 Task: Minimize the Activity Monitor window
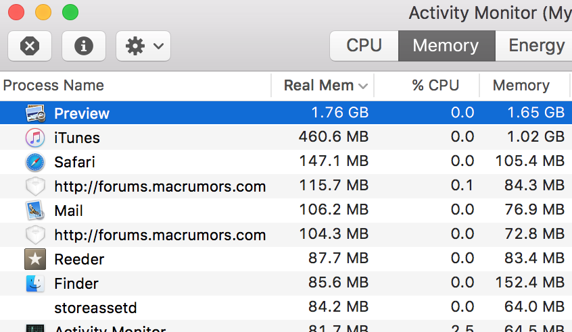[43, 12]
